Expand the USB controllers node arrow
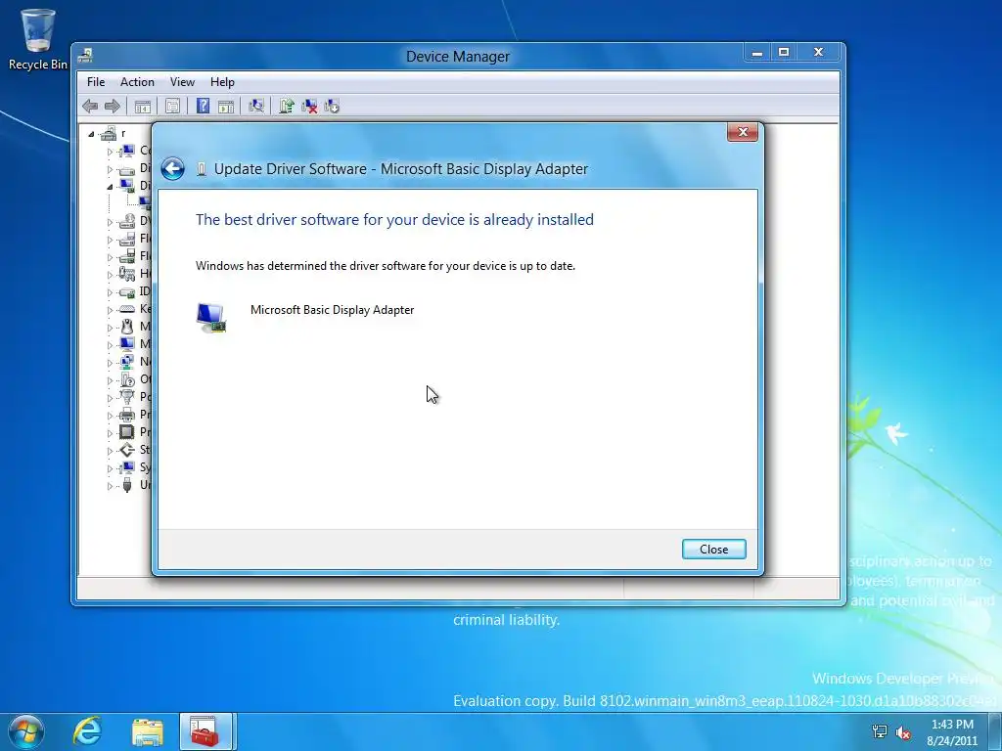The width and height of the screenshot is (1002, 751). (110, 486)
